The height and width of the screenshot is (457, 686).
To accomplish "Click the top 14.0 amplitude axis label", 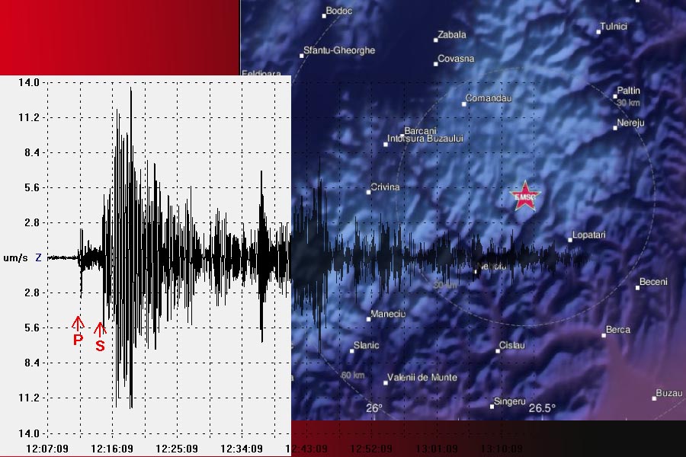I will tap(29, 82).
